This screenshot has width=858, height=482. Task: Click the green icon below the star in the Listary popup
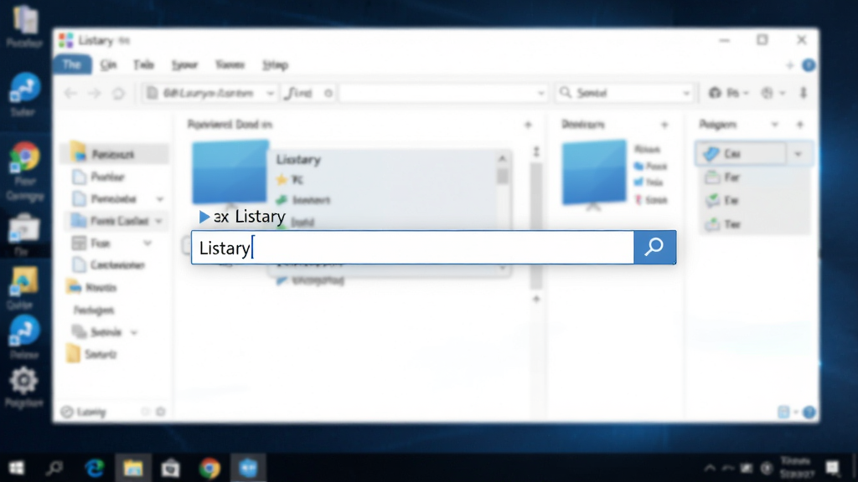click(282, 200)
